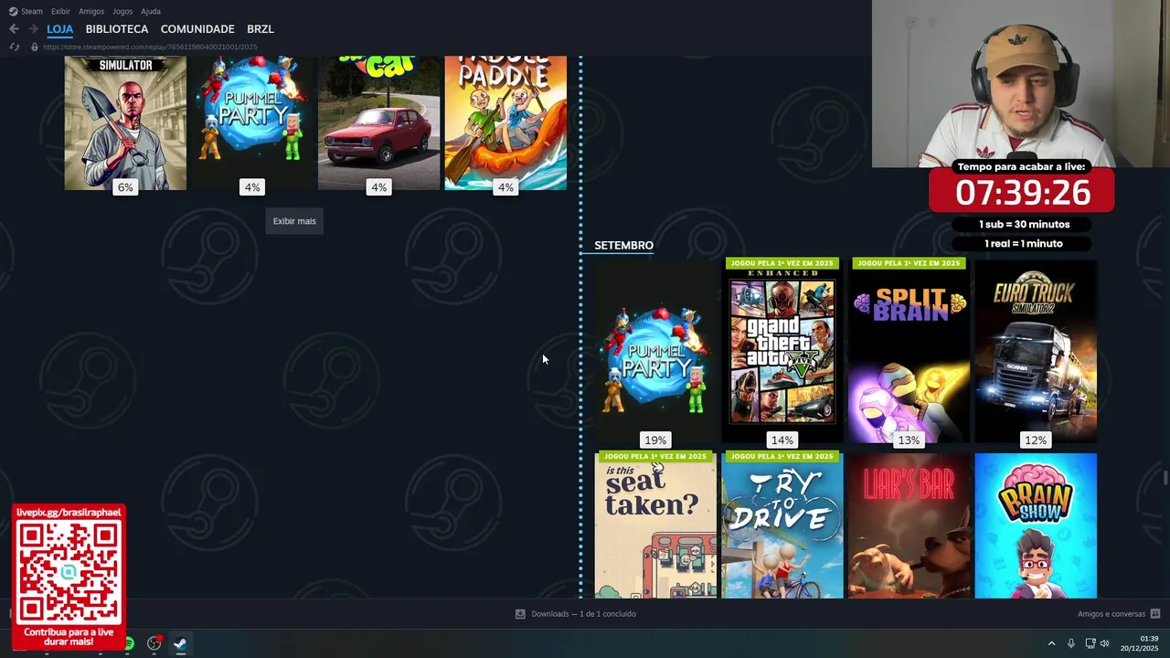Click the badge above the Split Brain cover

click(909, 263)
